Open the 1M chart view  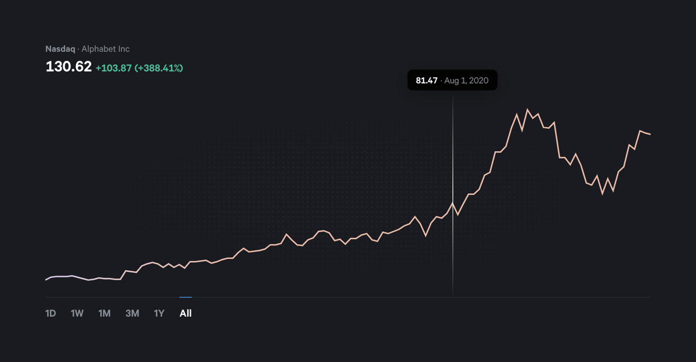coord(104,313)
